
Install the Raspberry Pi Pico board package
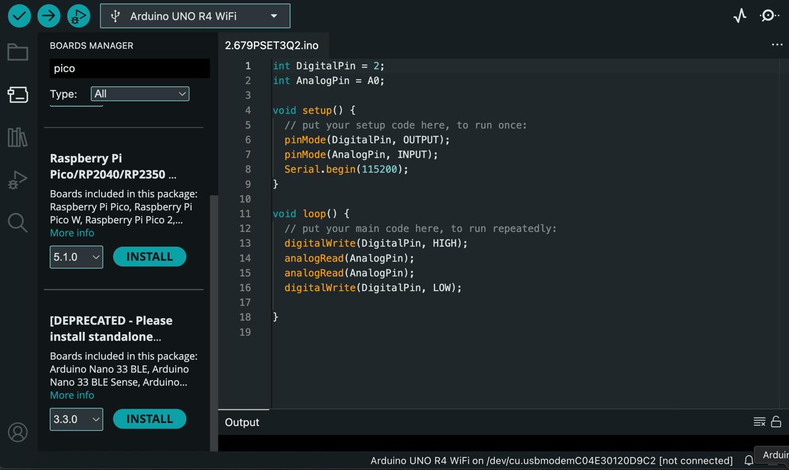(x=149, y=257)
